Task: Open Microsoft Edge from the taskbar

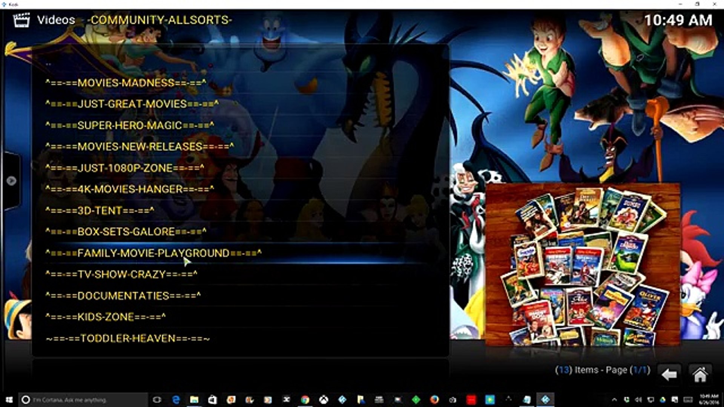Action: (176, 400)
